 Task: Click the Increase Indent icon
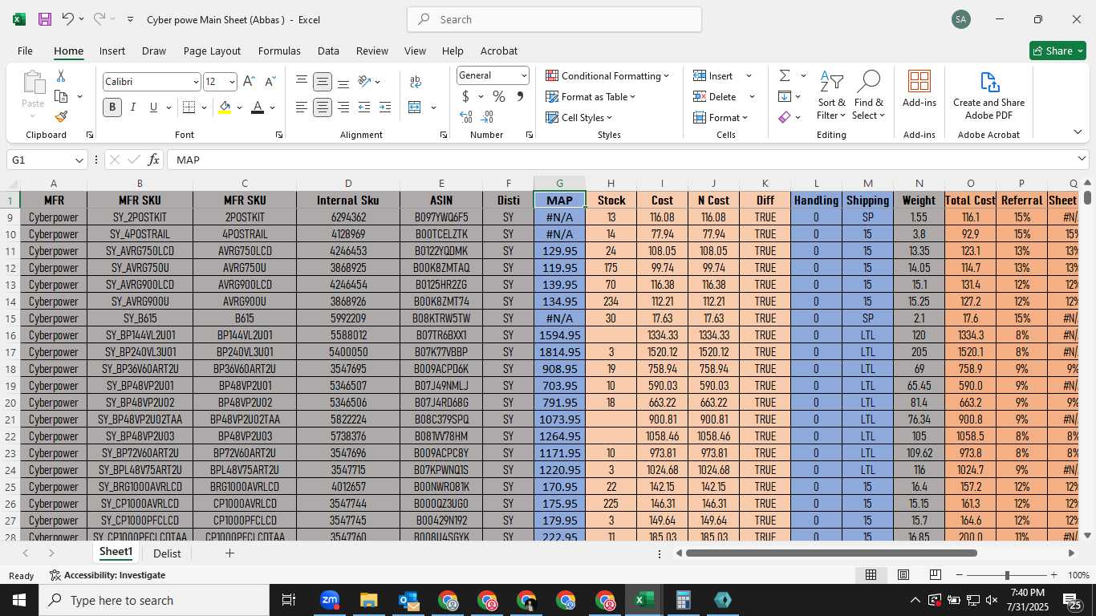tap(385, 107)
